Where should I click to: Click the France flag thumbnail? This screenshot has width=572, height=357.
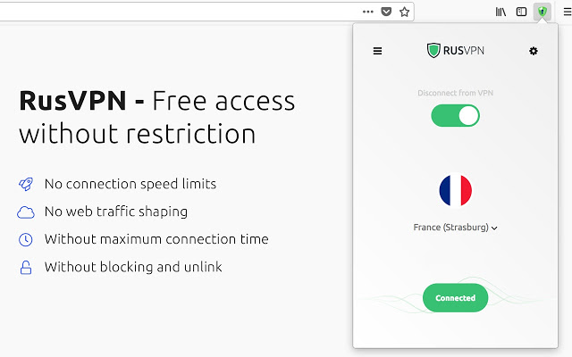pyautogui.click(x=455, y=190)
